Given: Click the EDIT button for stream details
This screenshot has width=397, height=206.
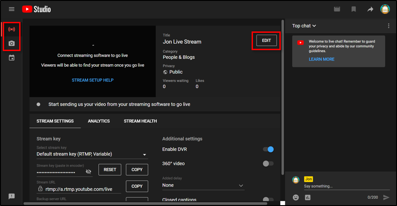Looking at the screenshot, I should (x=266, y=41).
